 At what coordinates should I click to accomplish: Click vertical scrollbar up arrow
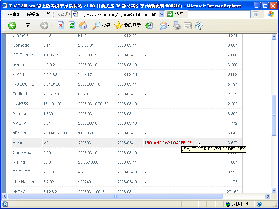pyautogui.click(x=274, y=37)
